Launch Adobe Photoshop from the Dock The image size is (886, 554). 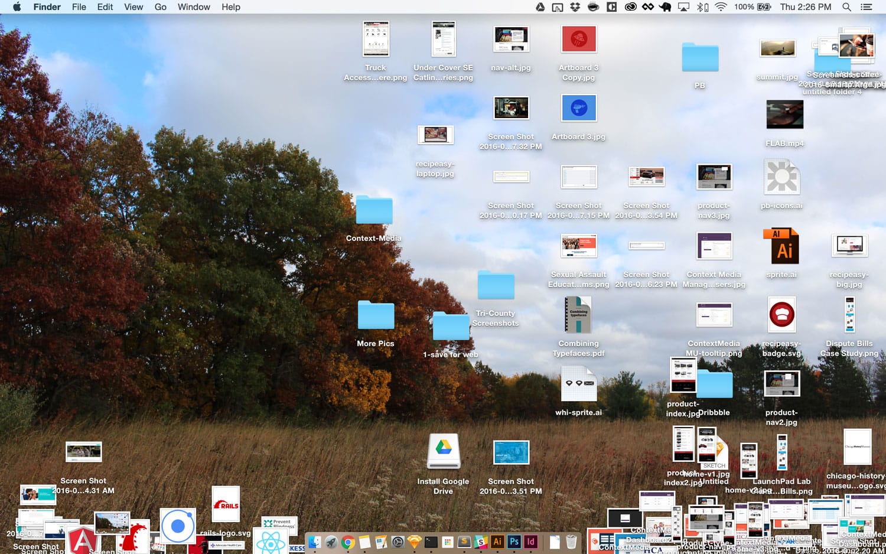point(515,540)
